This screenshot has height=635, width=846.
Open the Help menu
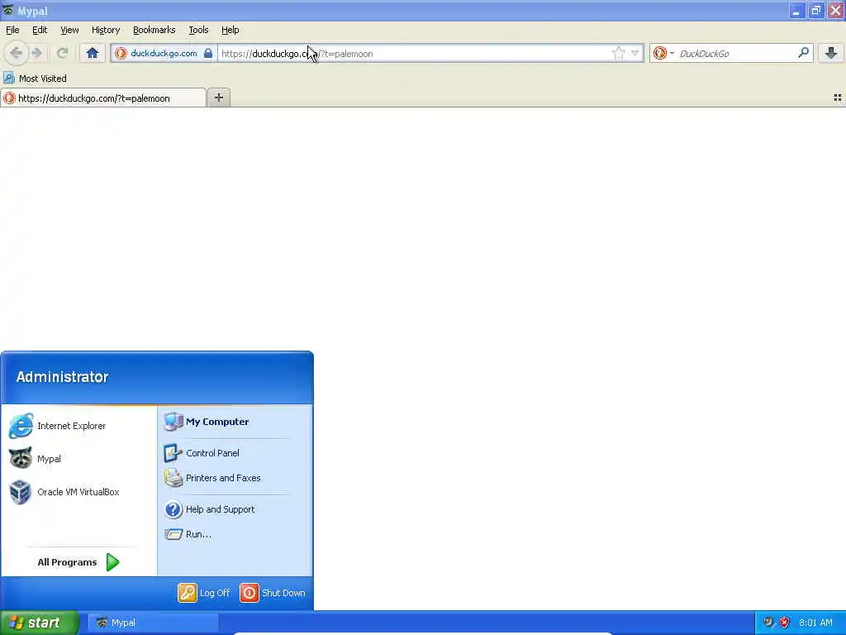pyautogui.click(x=231, y=30)
